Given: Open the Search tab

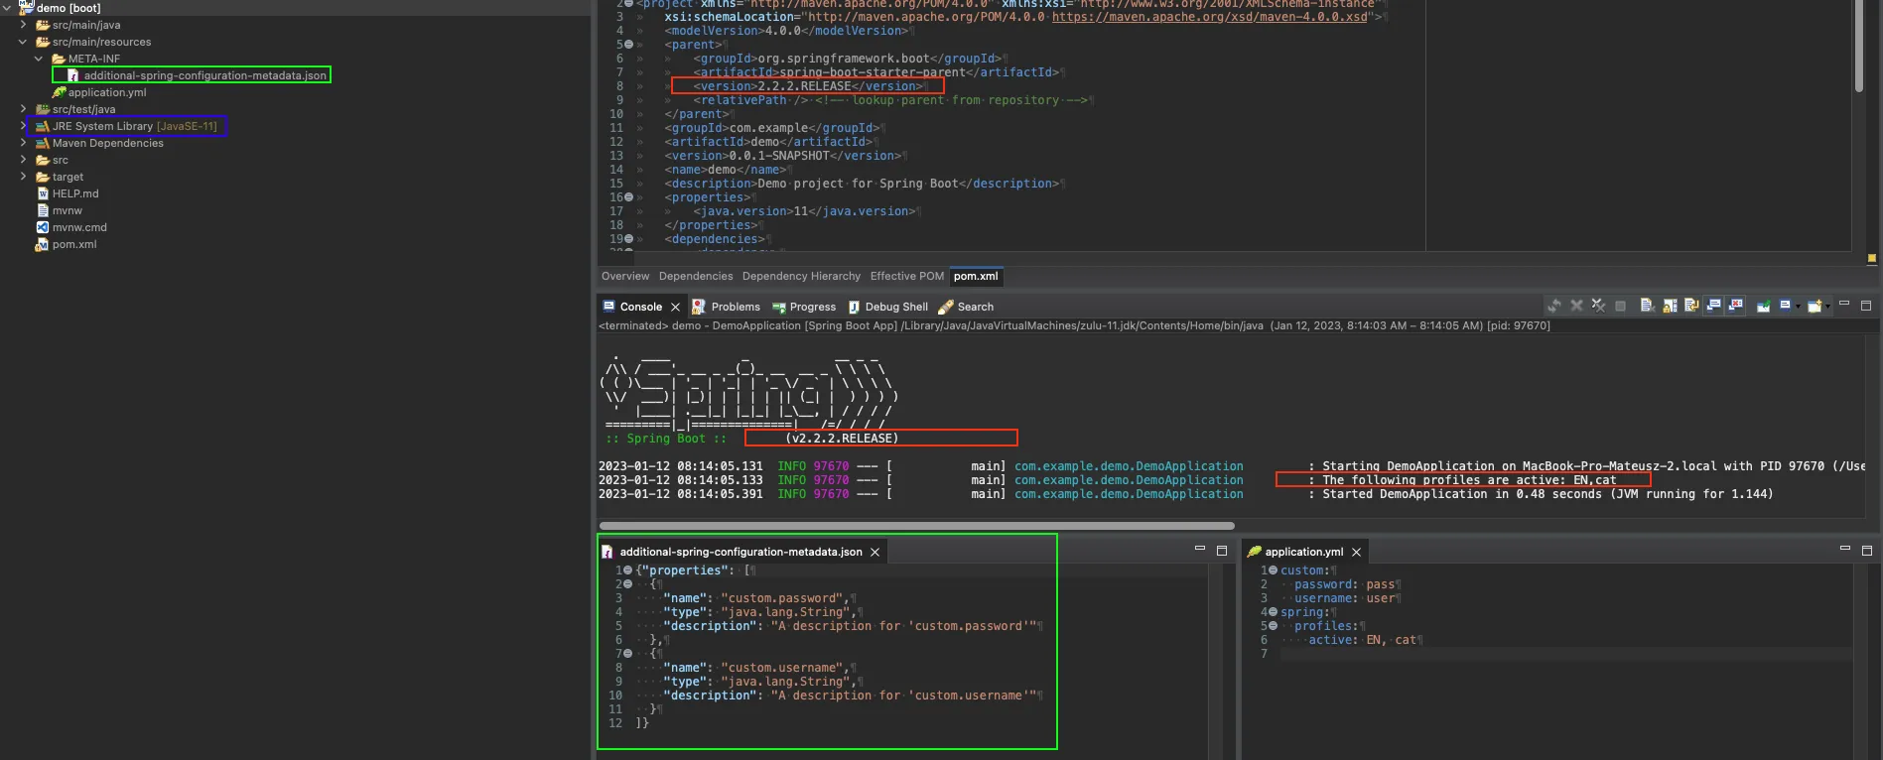Looking at the screenshot, I should pos(966,307).
